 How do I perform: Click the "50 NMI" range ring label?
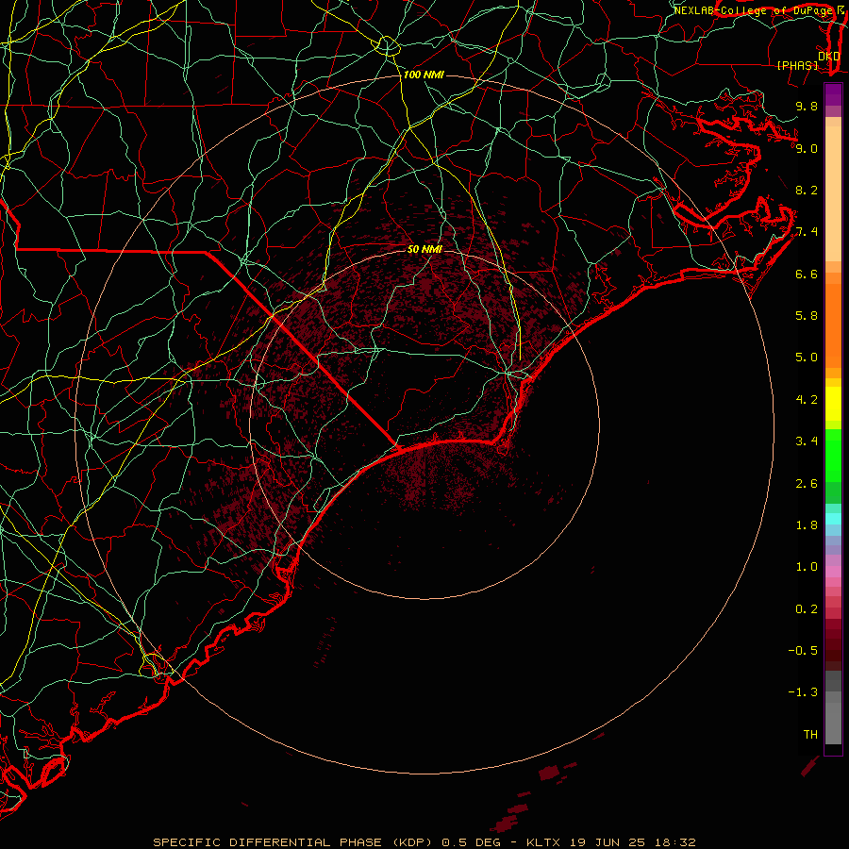(424, 249)
